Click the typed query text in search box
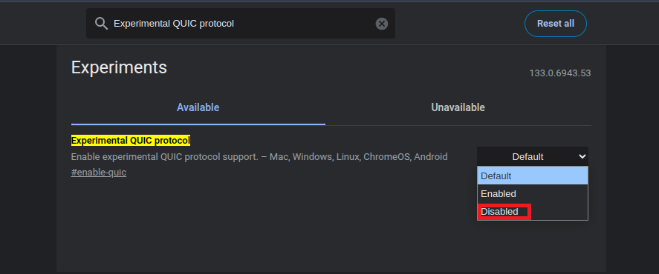 [x=174, y=24]
